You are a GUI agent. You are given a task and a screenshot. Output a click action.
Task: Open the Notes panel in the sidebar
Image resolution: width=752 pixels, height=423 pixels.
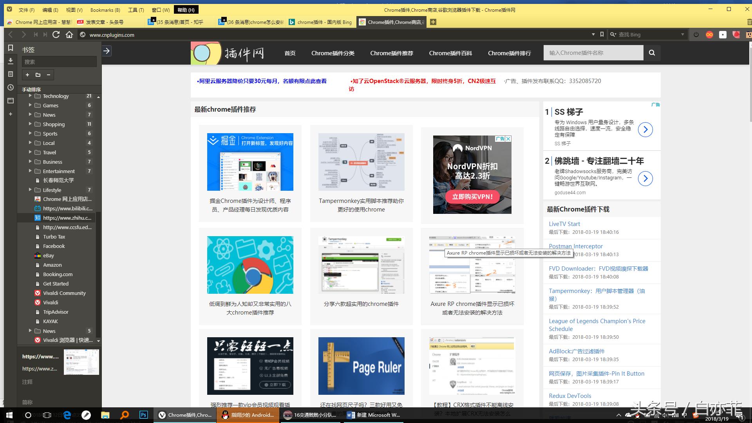click(11, 74)
